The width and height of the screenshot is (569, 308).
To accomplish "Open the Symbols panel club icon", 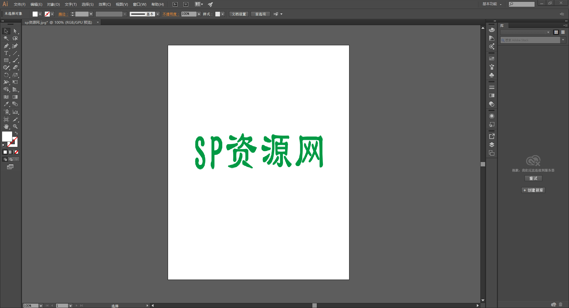I will tap(492, 75).
